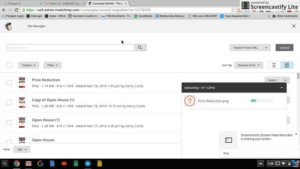The height and width of the screenshot is (169, 300).
Task: Close the Campaign Builder tab
Action: (126, 3)
